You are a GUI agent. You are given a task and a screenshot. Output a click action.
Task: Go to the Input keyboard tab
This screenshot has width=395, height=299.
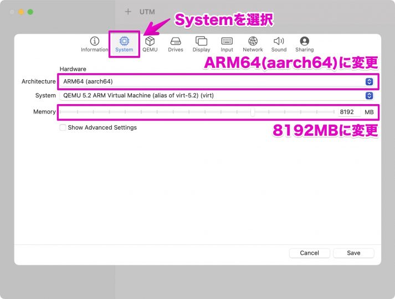click(x=227, y=44)
